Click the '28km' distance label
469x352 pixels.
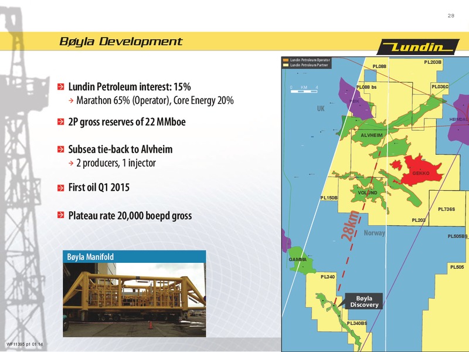351,226
